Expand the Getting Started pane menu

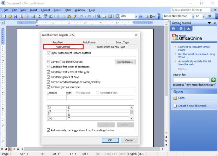pos(209,23)
